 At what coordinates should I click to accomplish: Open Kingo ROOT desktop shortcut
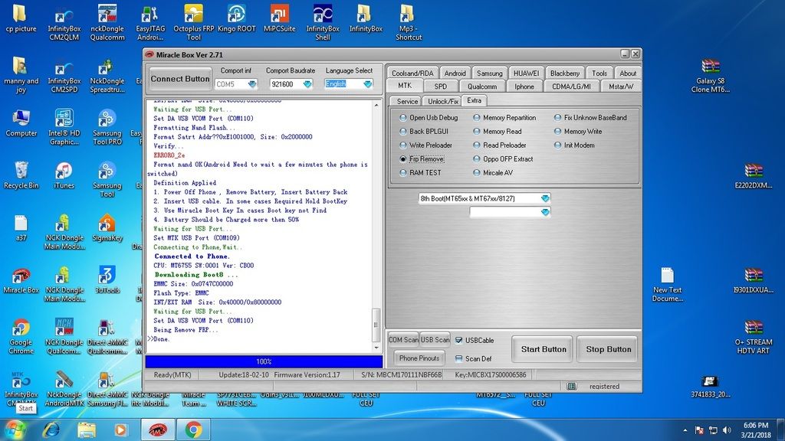(236, 15)
